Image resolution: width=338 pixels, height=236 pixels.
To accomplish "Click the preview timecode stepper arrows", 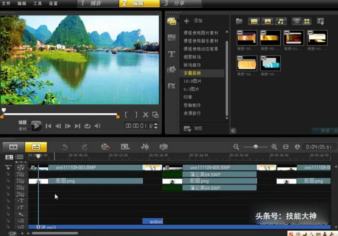I will (156, 126).
